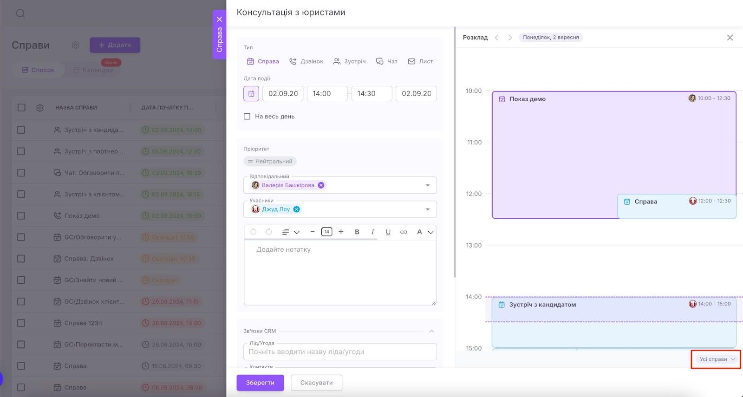Click the Понеділок, 2 вересня date chip
Image resolution: width=743 pixels, height=397 pixels.
[551, 38]
